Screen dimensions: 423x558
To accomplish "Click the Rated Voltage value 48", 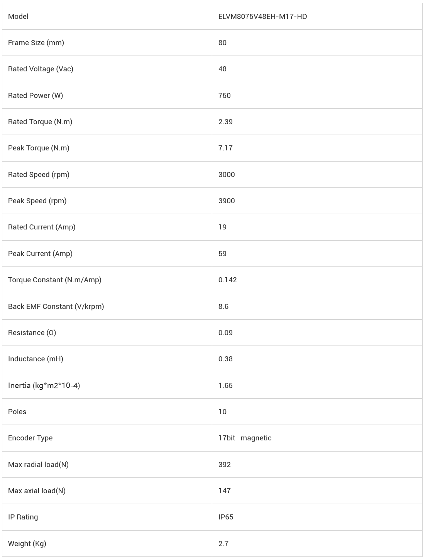I will coord(222,69).
